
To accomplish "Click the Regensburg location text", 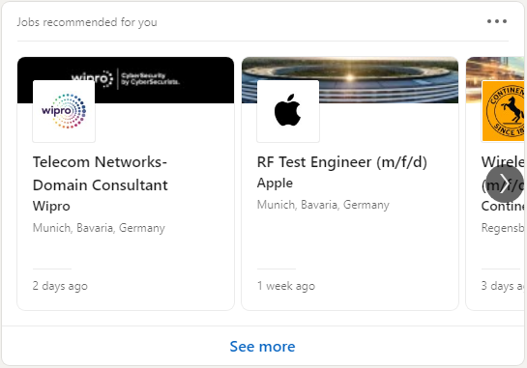I will [503, 228].
